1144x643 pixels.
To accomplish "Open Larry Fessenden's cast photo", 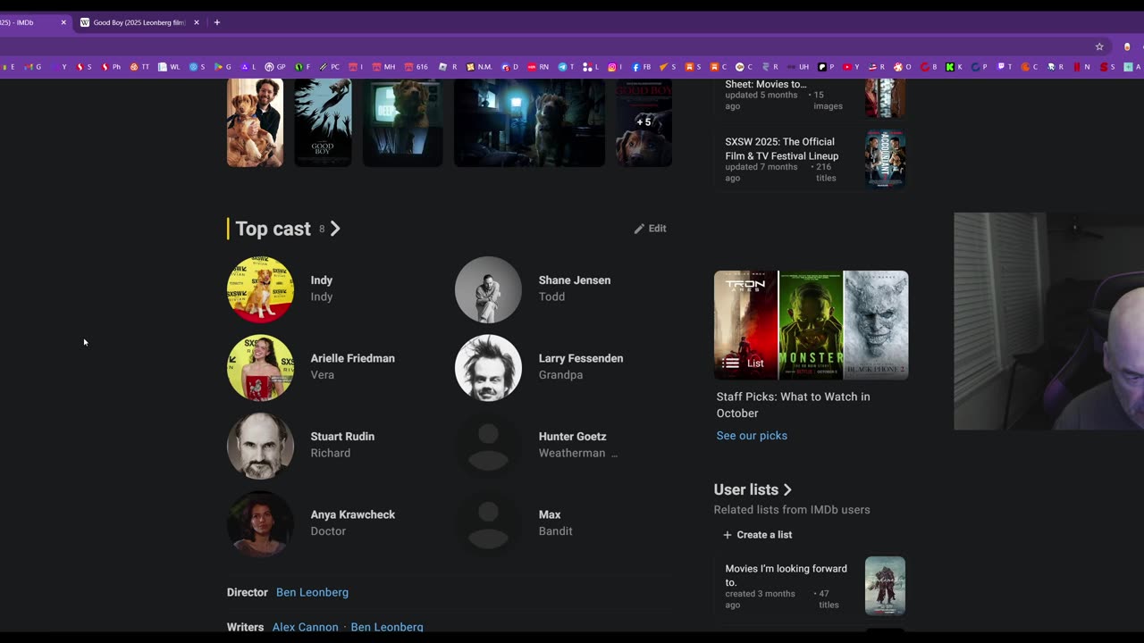I will [x=488, y=368].
